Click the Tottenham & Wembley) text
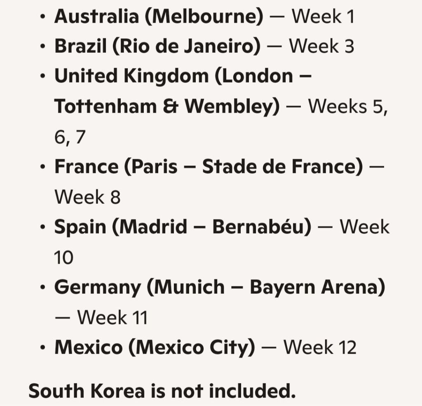Screen dimensions: 422x406 coord(167,106)
